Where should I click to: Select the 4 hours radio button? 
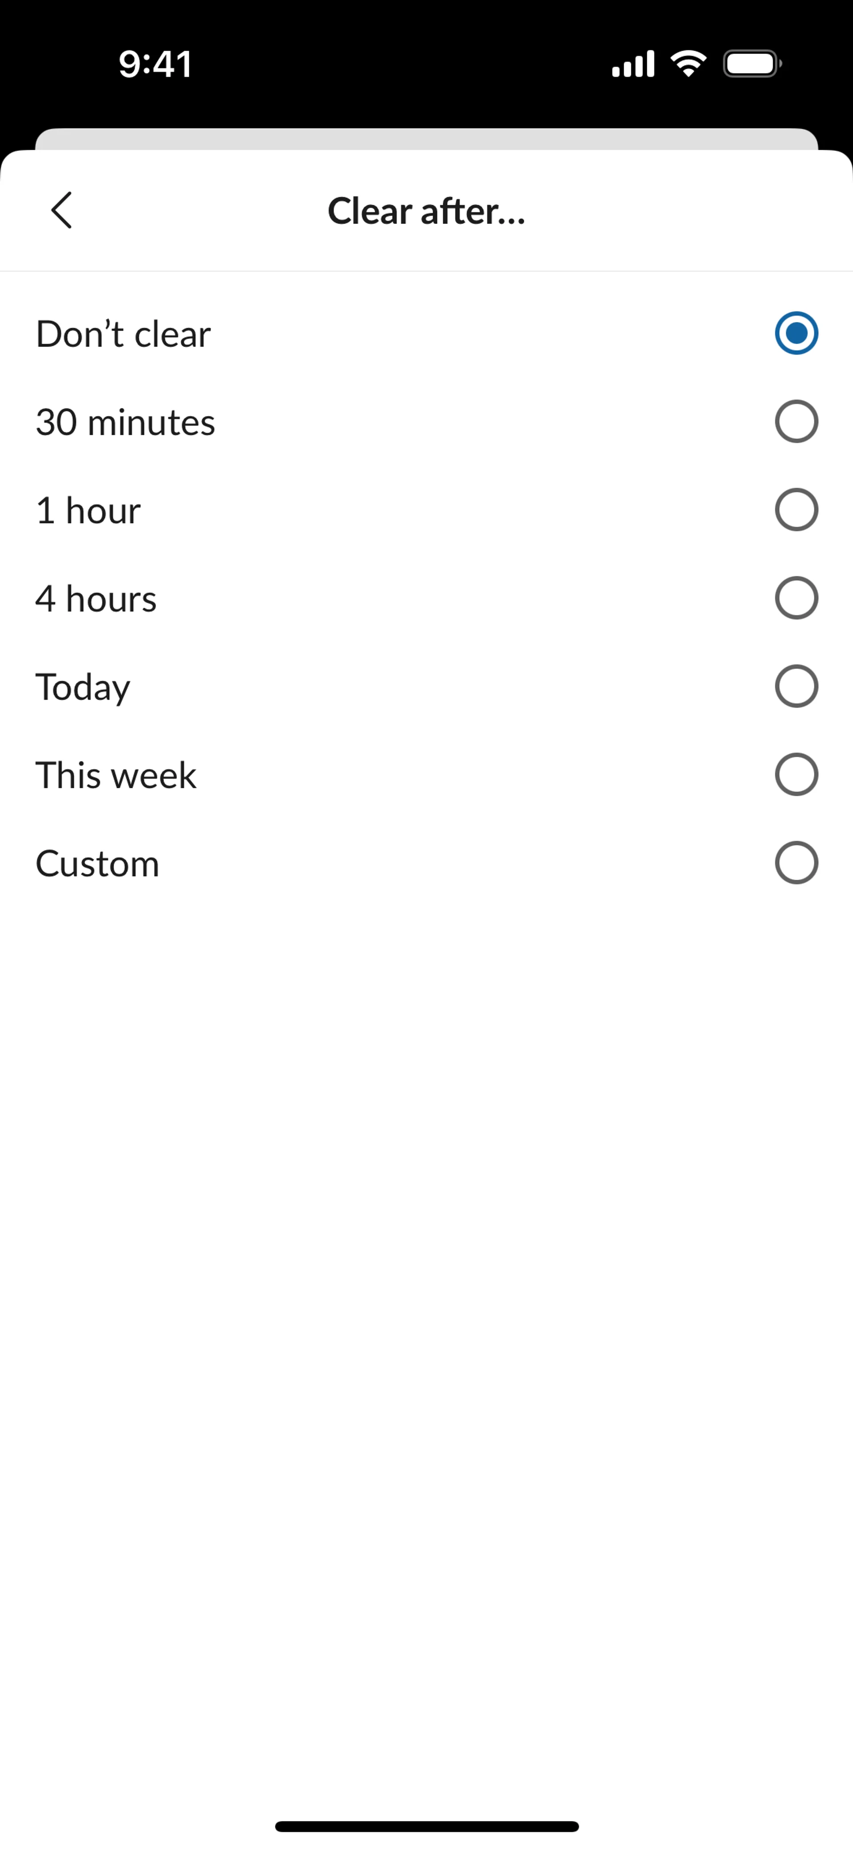point(796,598)
